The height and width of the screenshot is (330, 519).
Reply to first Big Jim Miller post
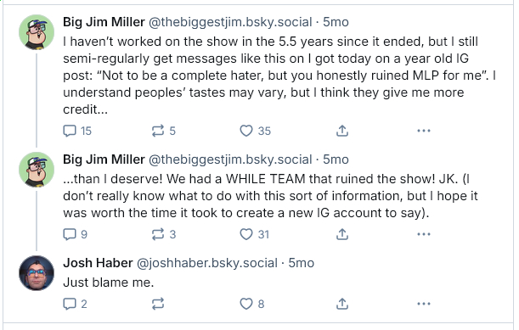click(x=77, y=131)
